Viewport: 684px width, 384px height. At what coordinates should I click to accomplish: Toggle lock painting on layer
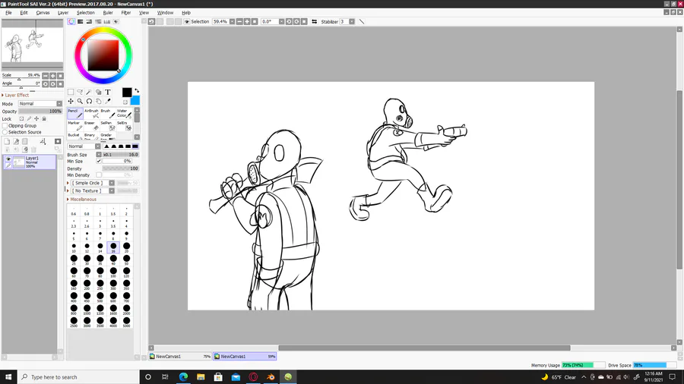(x=29, y=118)
